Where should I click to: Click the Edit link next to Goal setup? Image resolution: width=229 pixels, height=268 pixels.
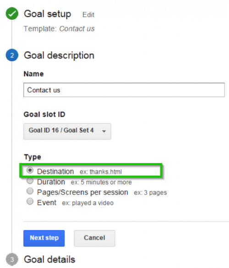[88, 15]
